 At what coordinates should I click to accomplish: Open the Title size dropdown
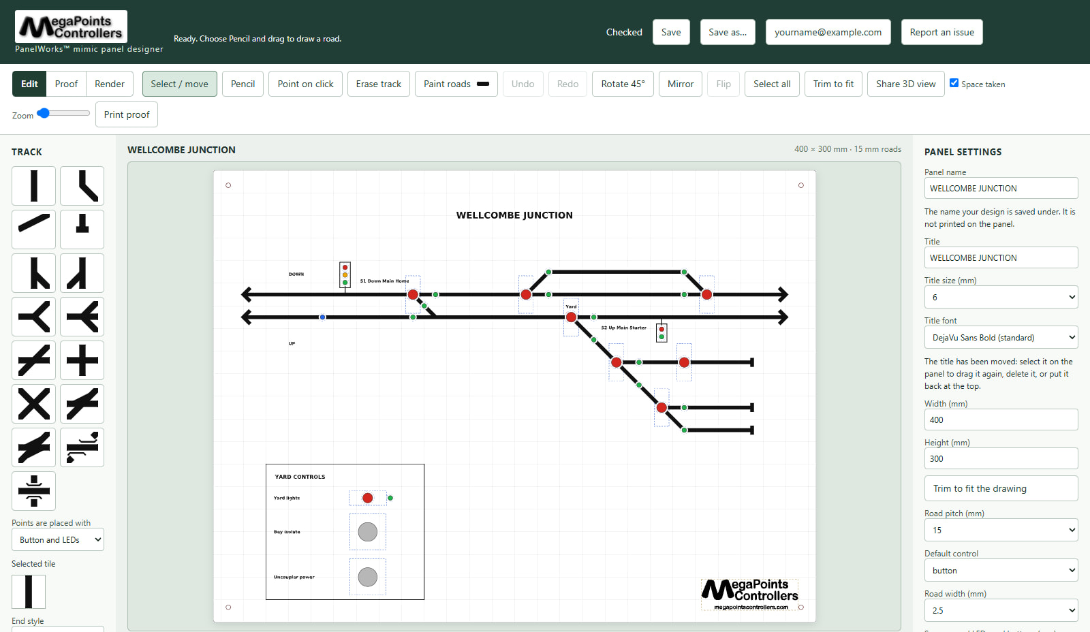[1001, 297]
